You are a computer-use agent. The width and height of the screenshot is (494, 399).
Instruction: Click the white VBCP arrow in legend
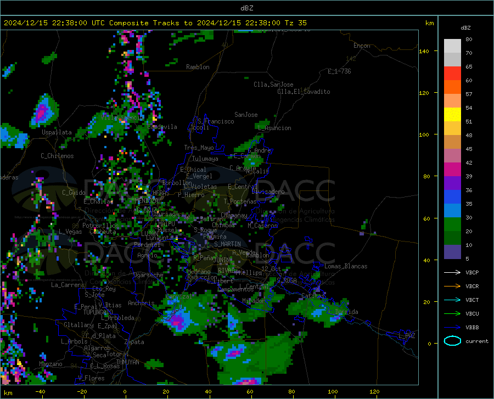click(x=452, y=272)
